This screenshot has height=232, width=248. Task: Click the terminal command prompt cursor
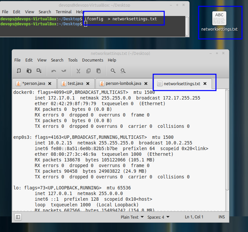pos(85,24)
